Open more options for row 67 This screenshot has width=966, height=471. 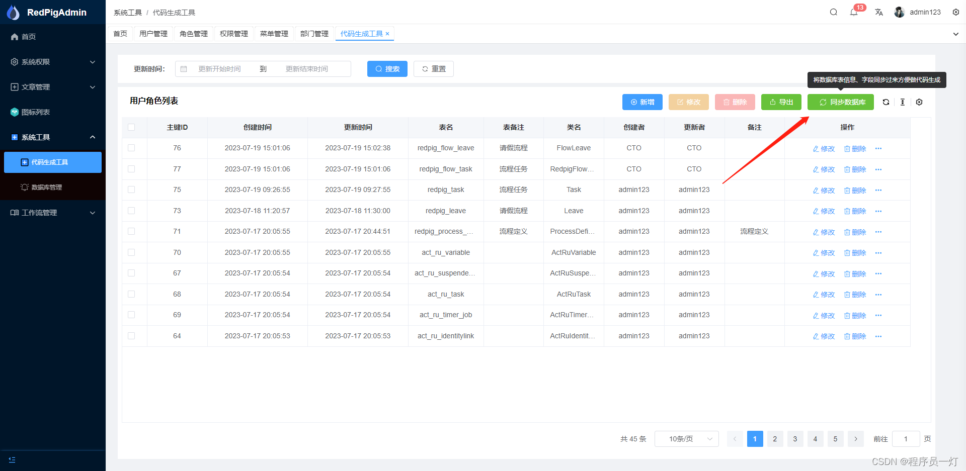pyautogui.click(x=878, y=273)
